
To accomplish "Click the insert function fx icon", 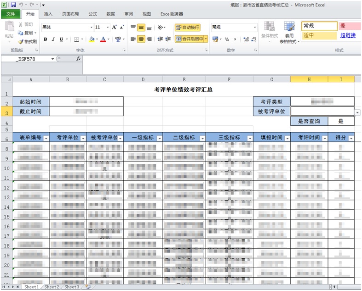I will click(79, 59).
